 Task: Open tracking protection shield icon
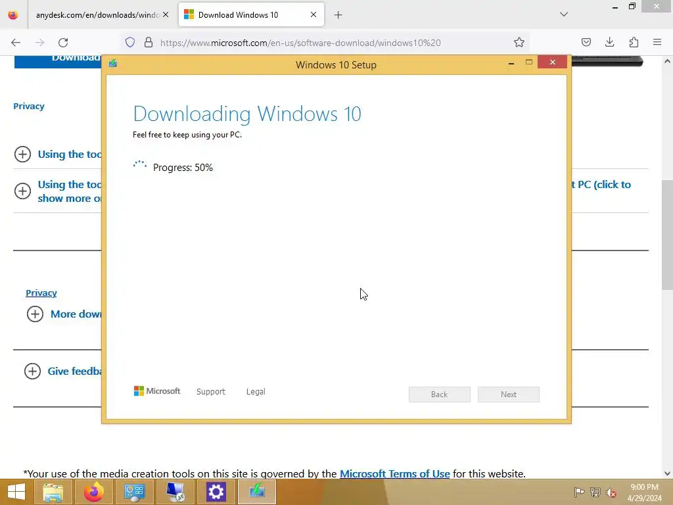pos(130,42)
